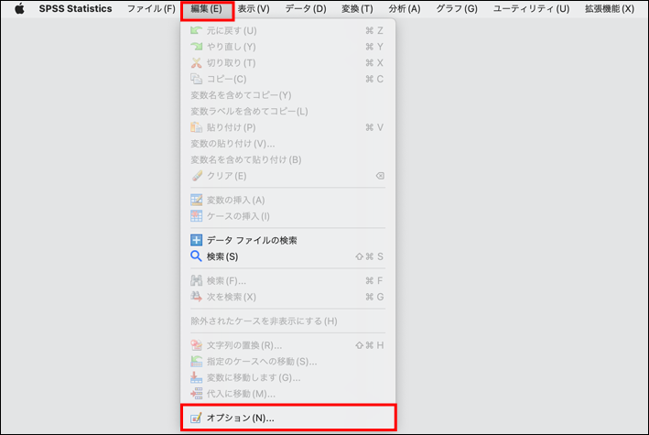
Task: Click the オプション (N)... pencil icon
Action: tap(196, 418)
